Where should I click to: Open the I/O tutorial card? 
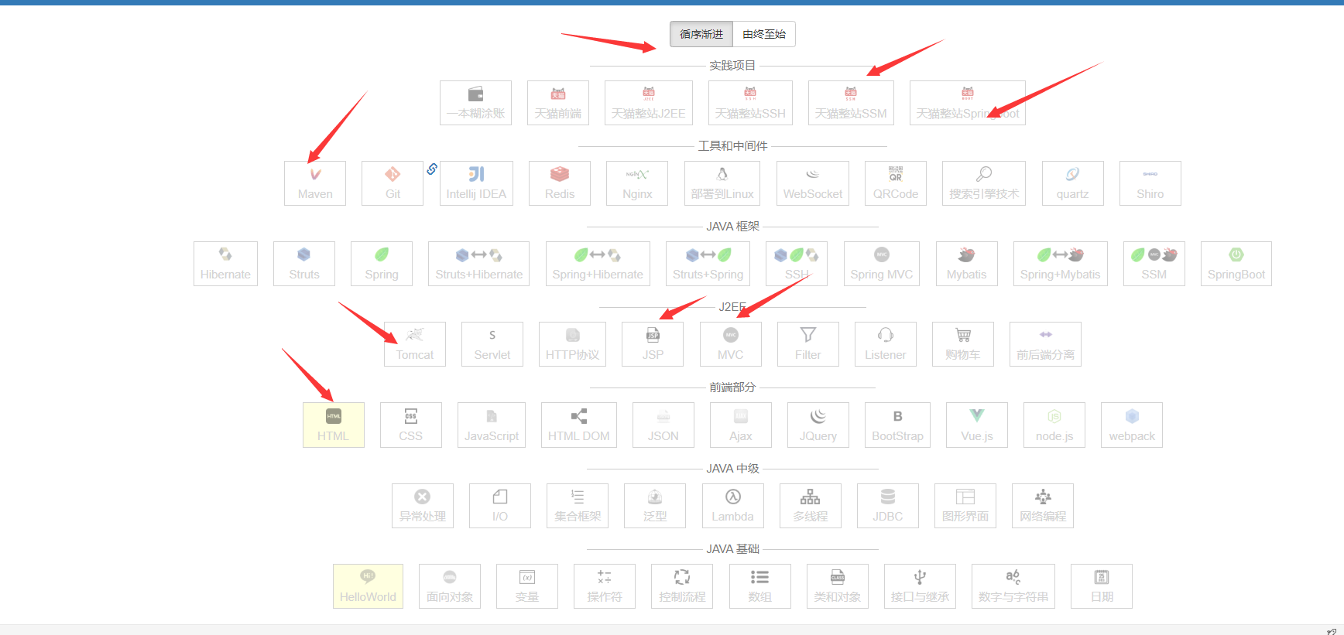(500, 506)
